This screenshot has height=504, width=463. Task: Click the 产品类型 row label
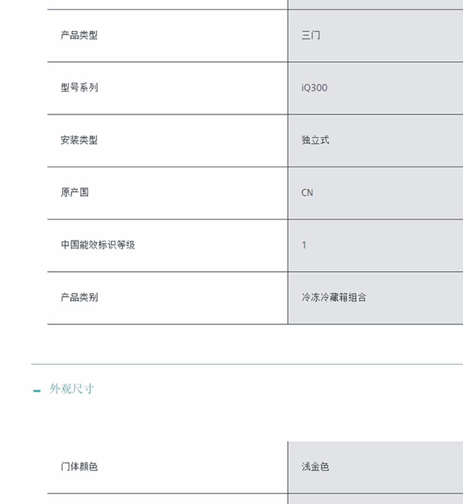79,35
